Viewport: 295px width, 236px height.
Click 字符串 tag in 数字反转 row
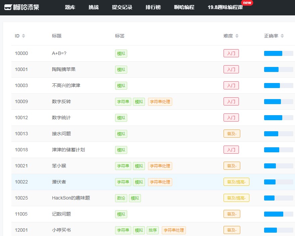[123, 102]
